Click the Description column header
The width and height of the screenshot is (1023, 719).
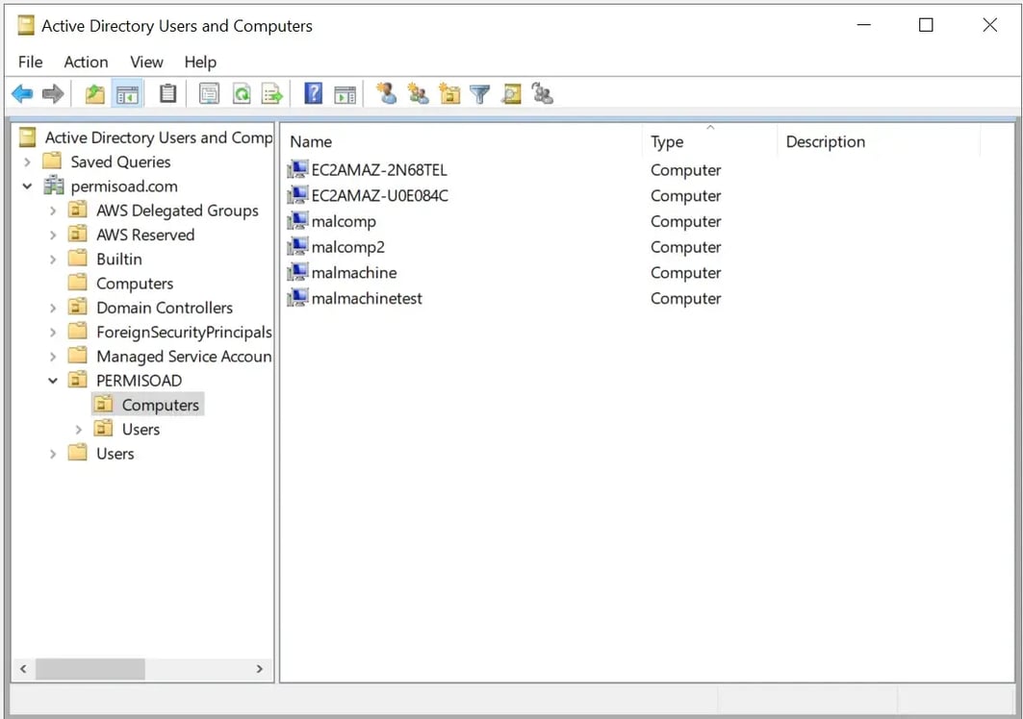coord(879,141)
